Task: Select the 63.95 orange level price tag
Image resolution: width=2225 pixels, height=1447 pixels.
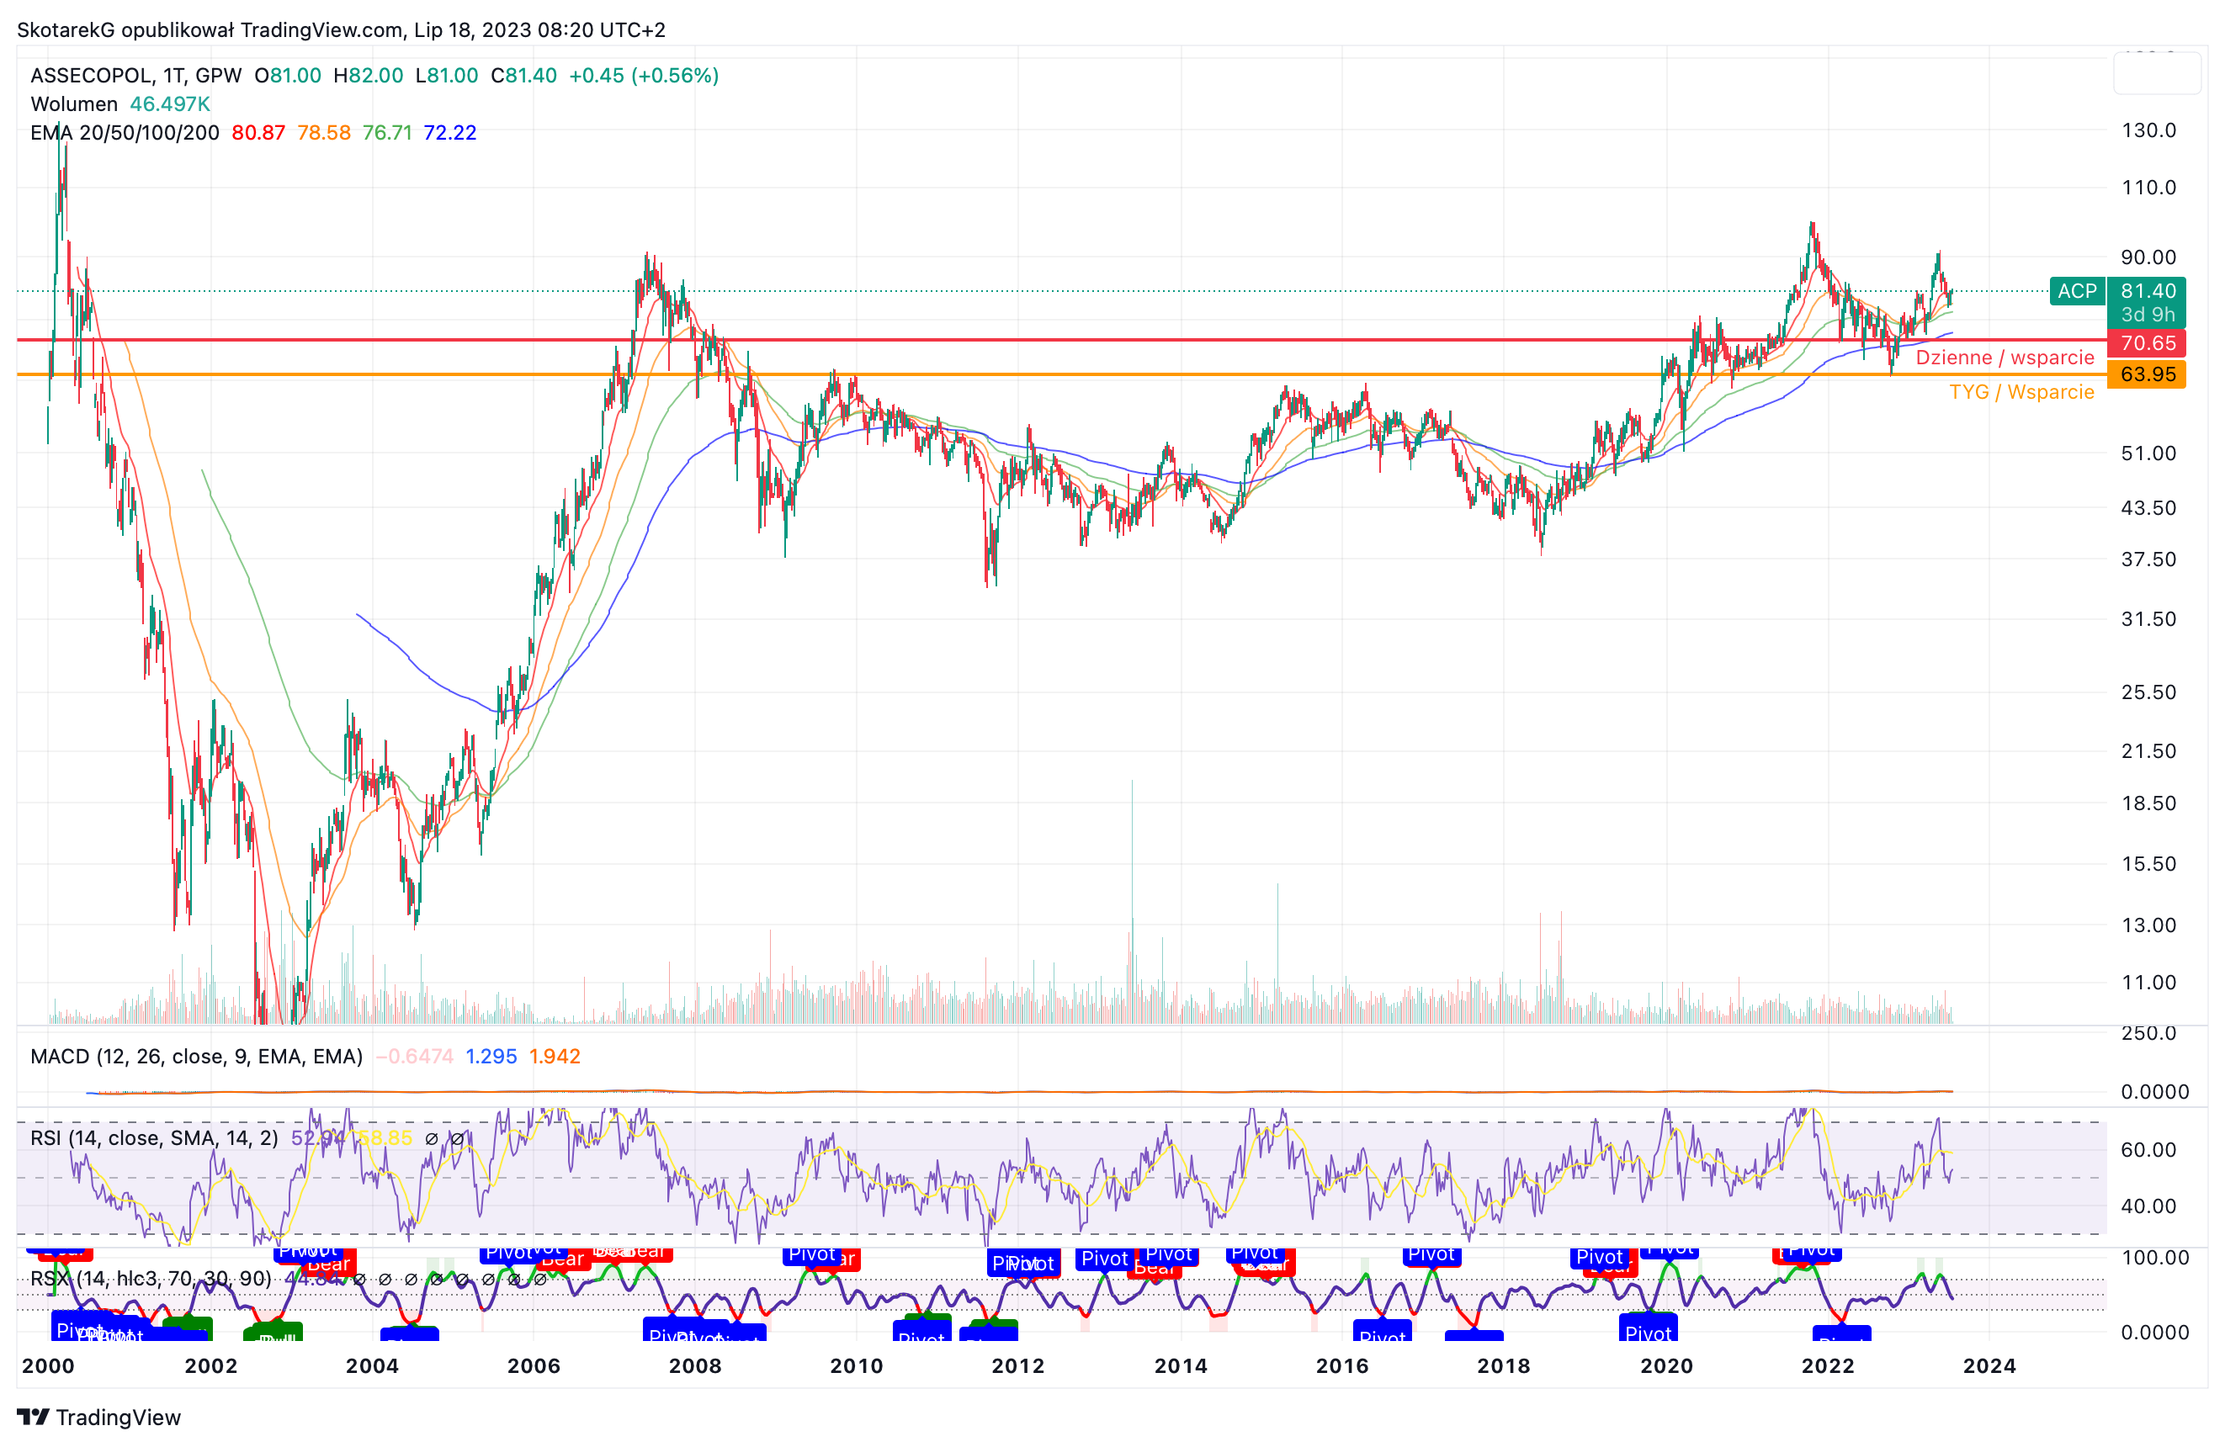Action: [x=2148, y=375]
